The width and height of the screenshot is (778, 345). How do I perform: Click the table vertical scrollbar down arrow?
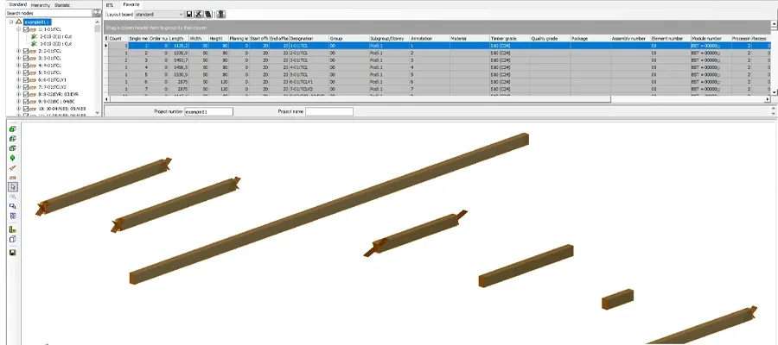click(x=775, y=92)
